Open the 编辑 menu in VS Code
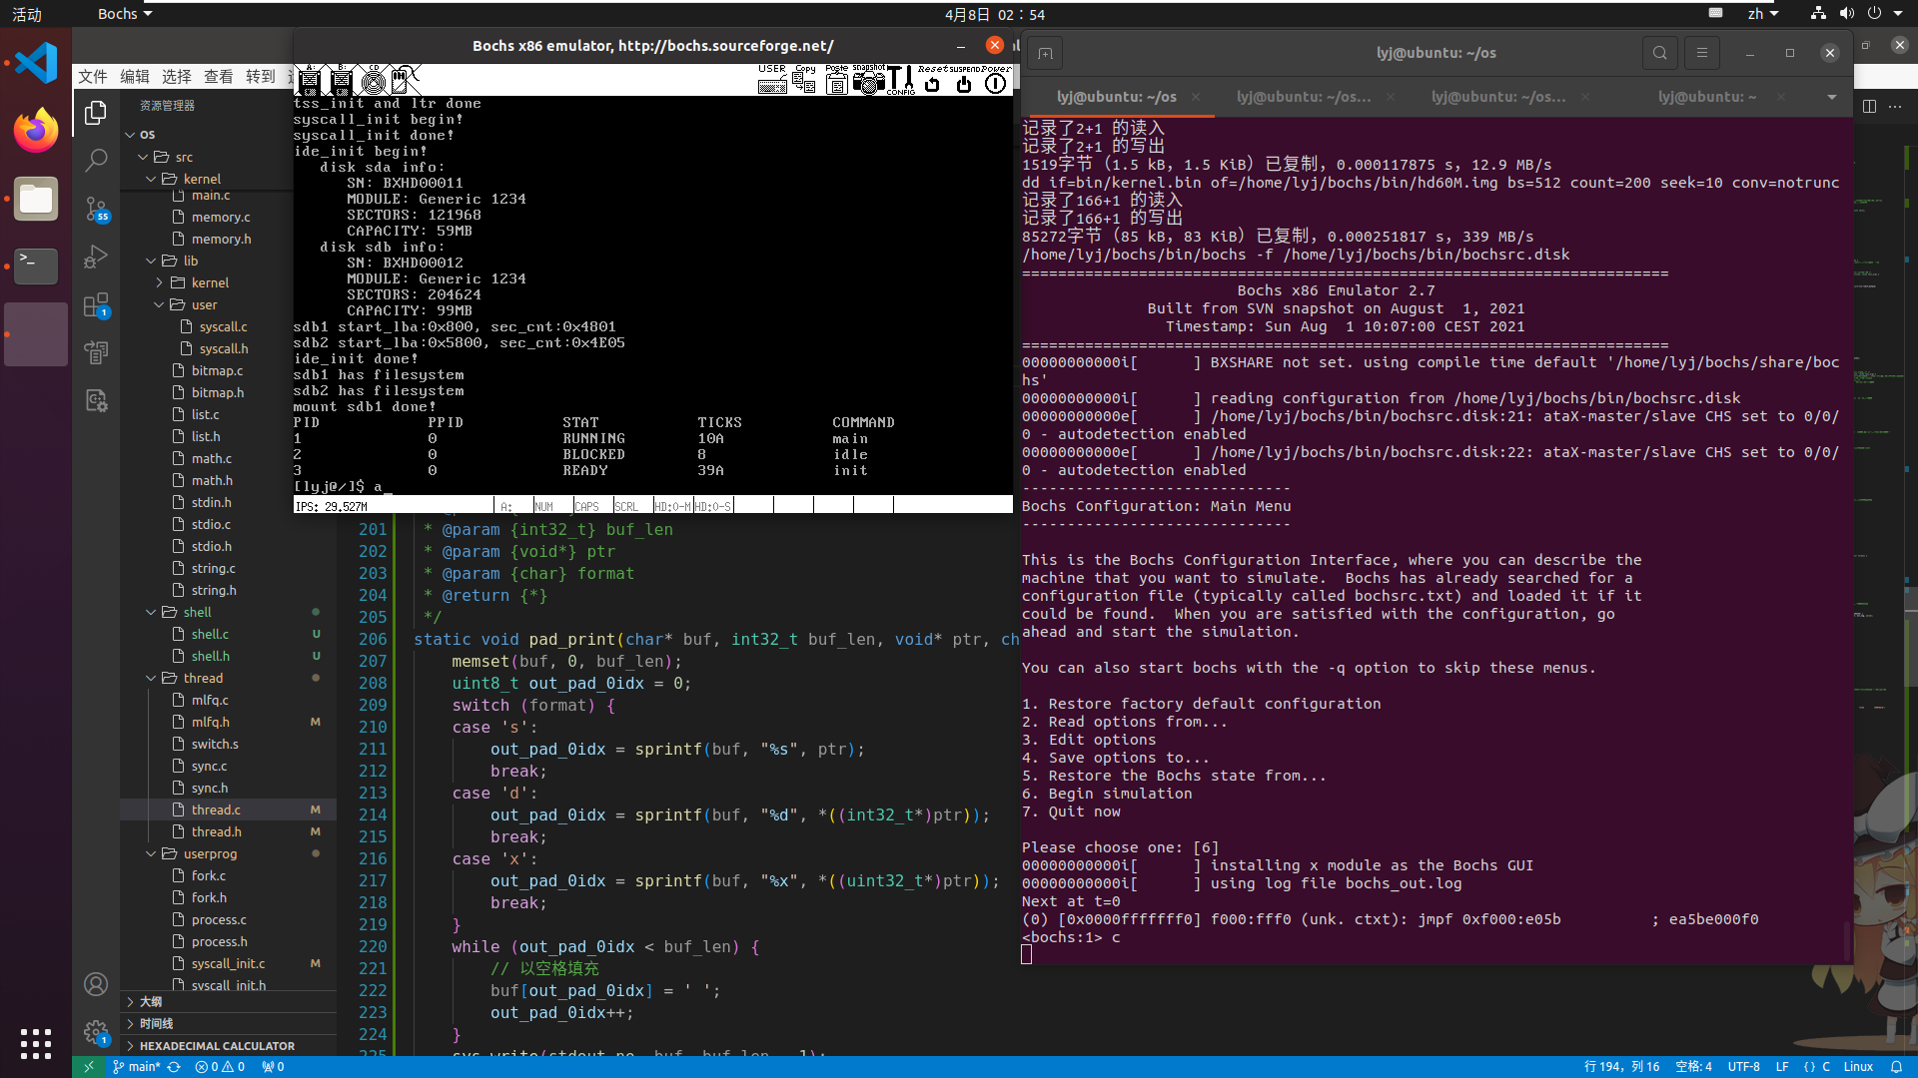 pos(135,76)
